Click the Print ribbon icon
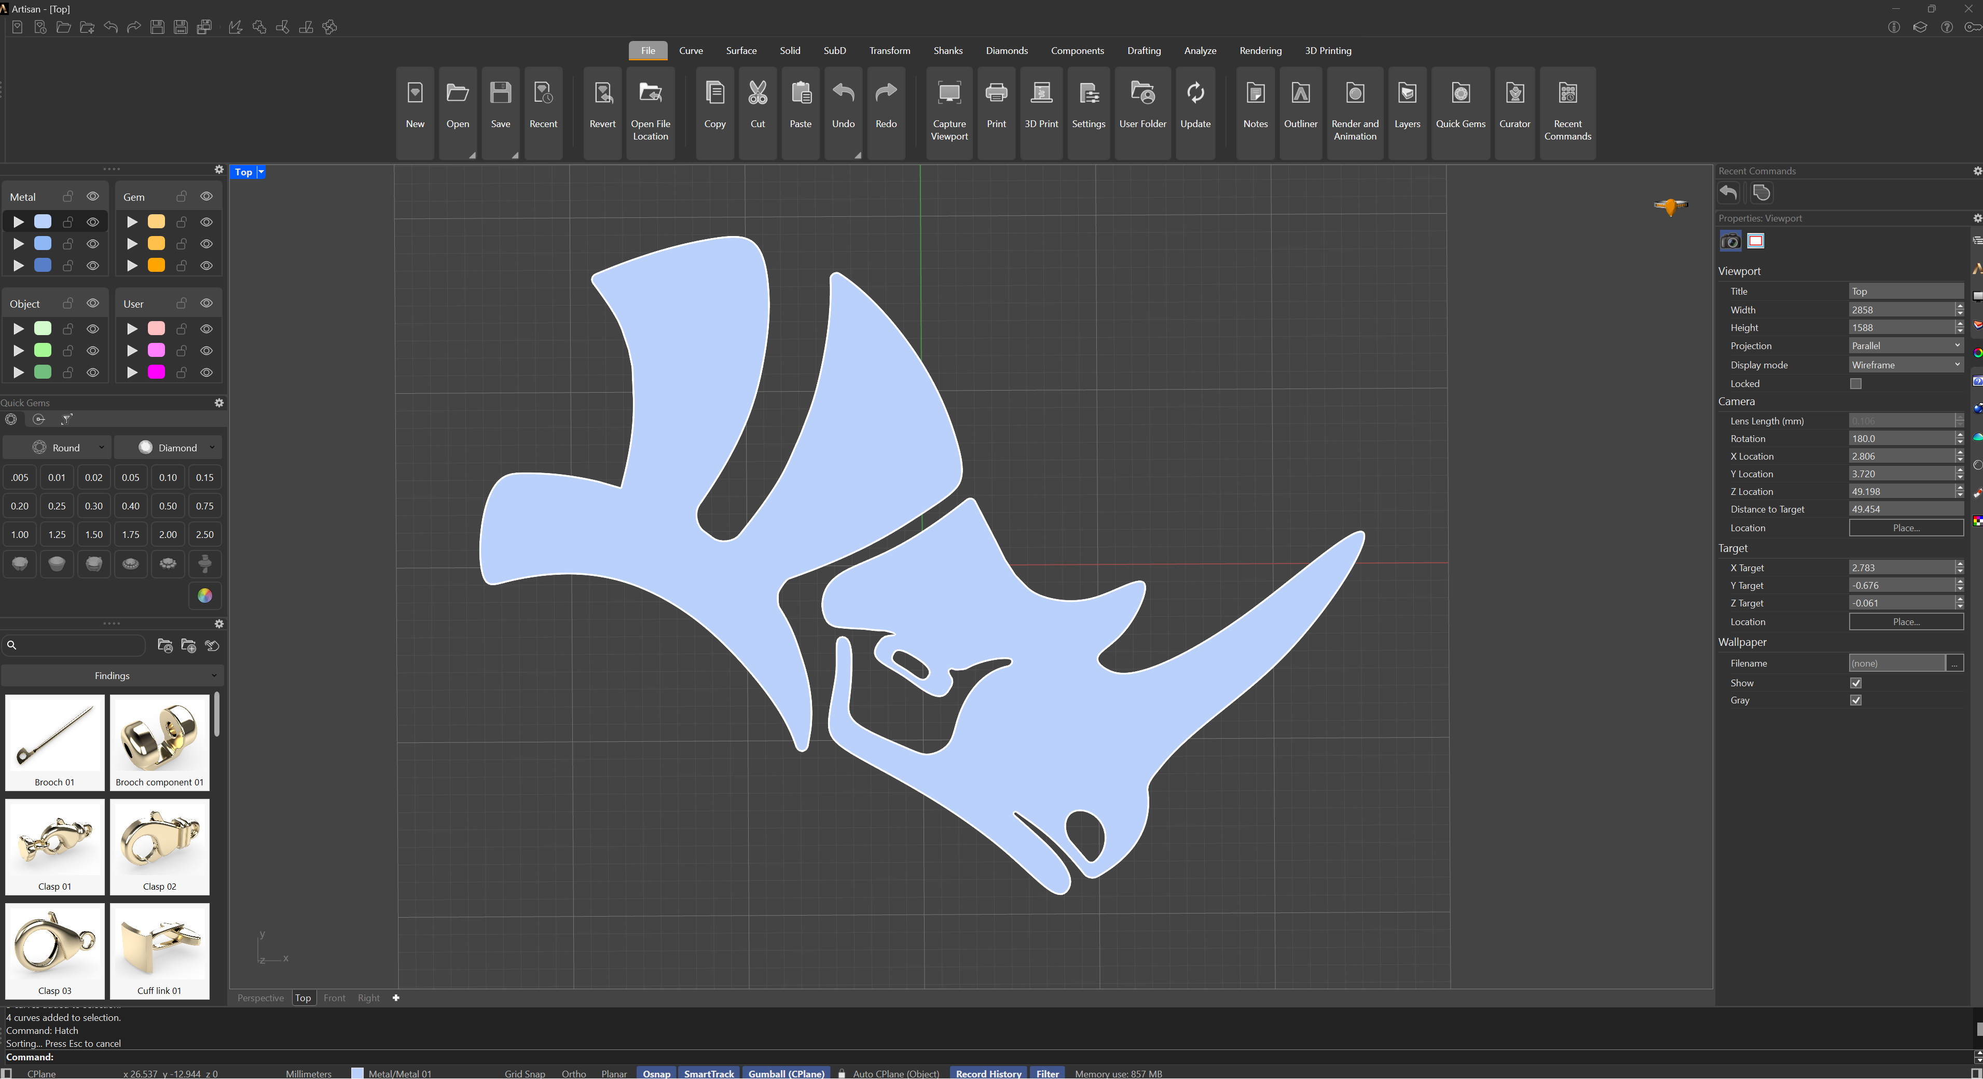 (x=996, y=94)
